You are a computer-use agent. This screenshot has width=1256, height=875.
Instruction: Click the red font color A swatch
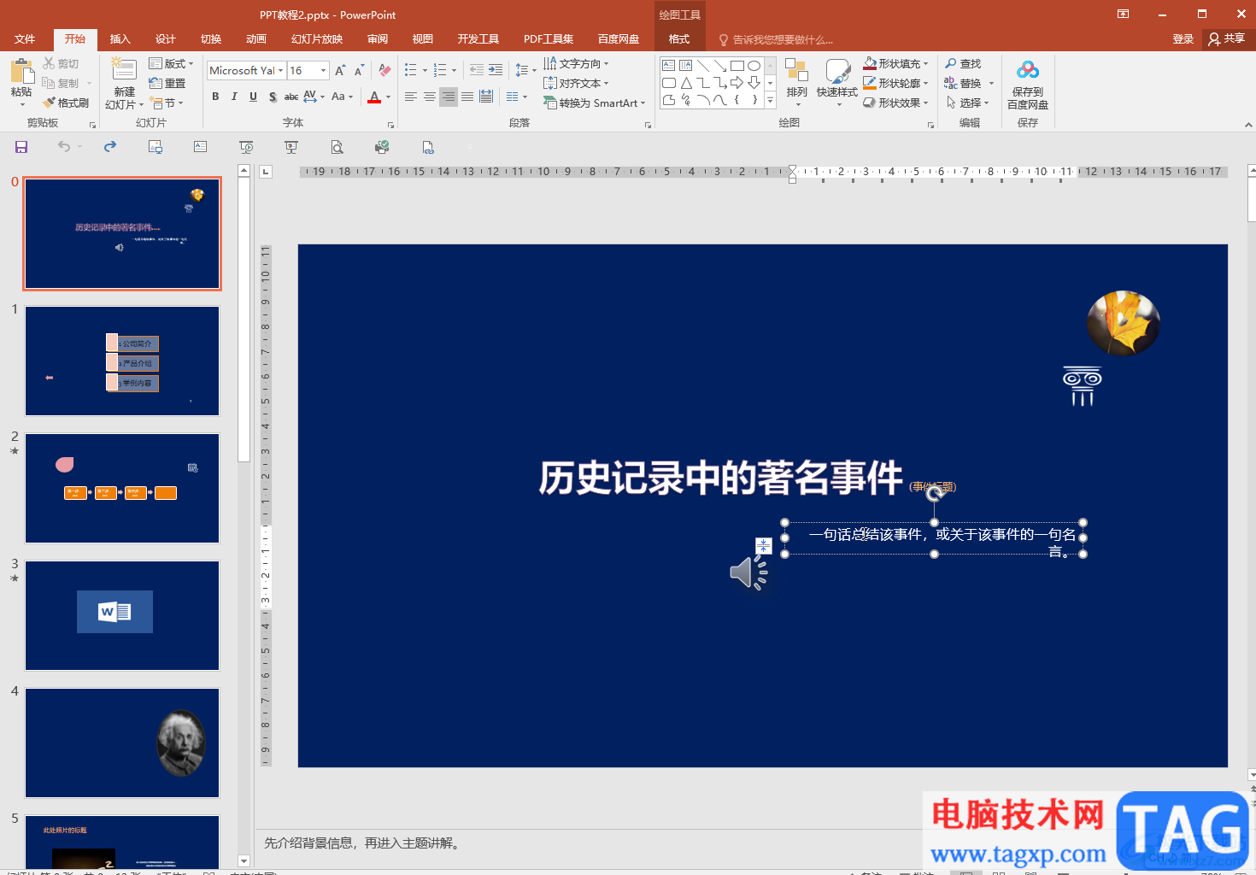[374, 97]
